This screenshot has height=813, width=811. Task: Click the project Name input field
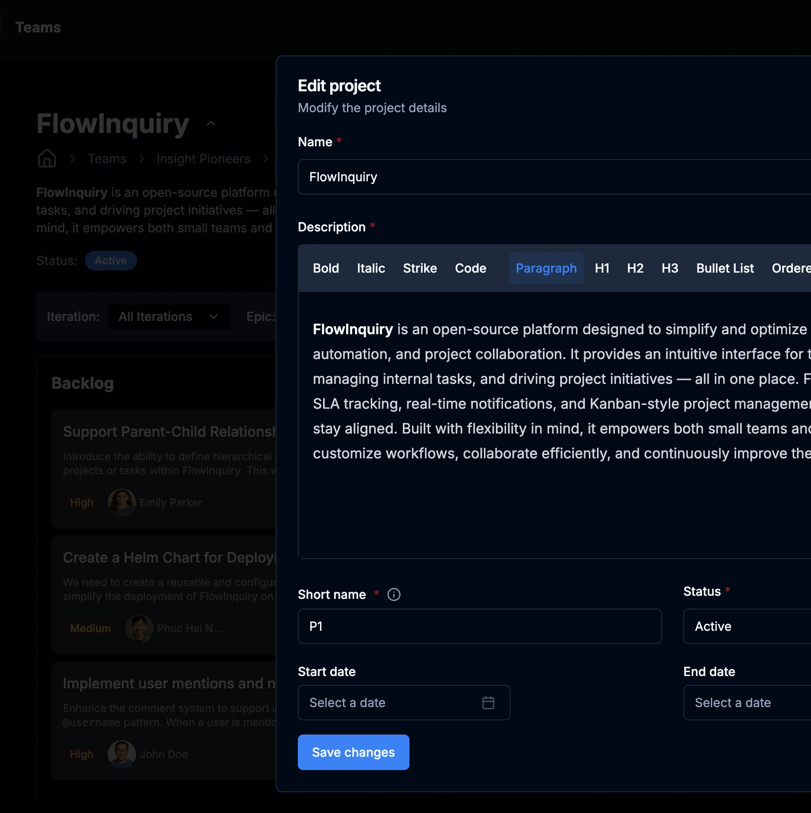tap(554, 177)
